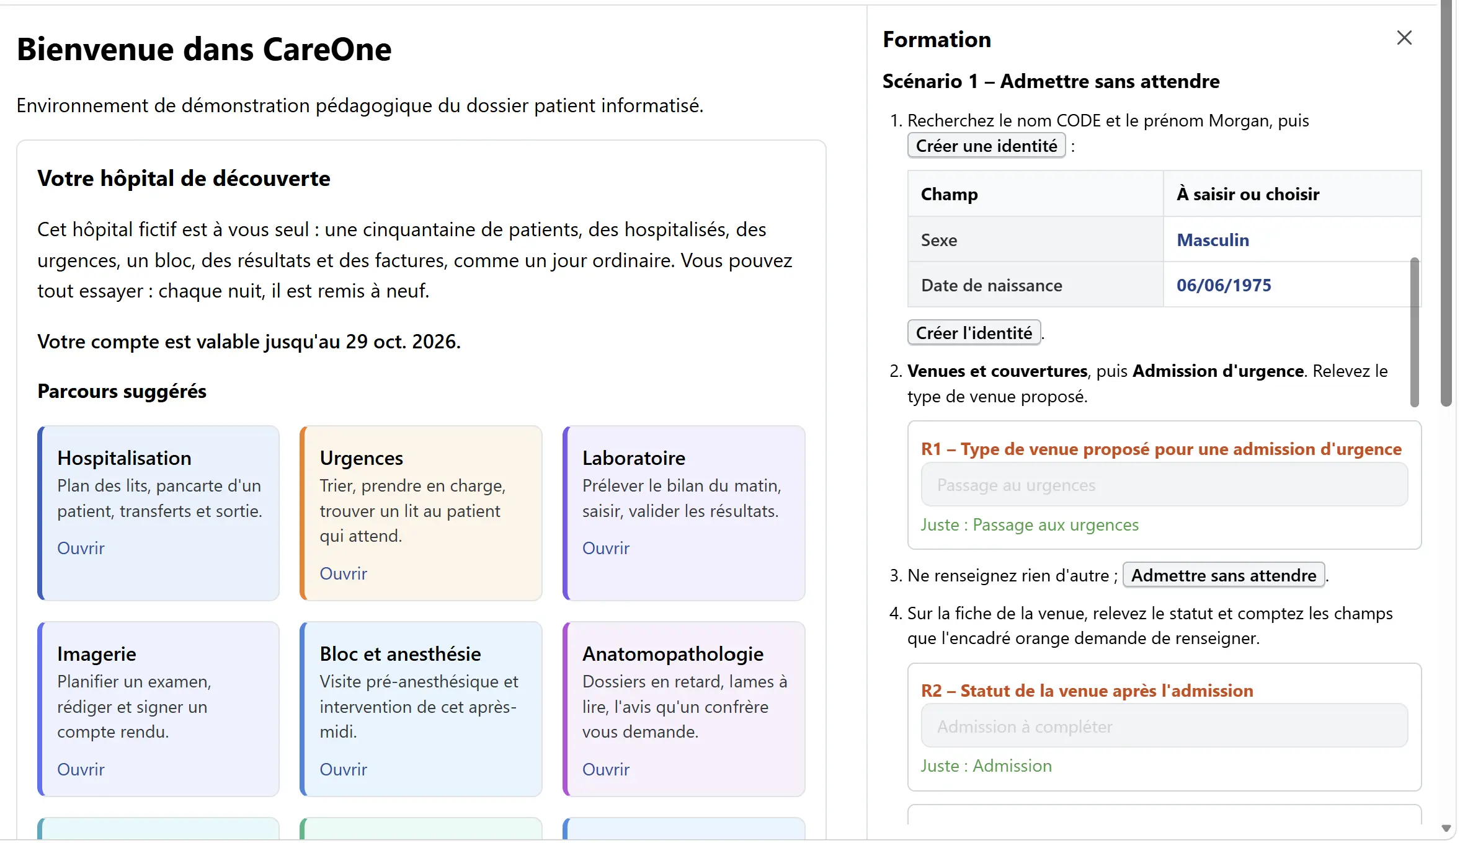The width and height of the screenshot is (1460, 843).
Task: Click the 'Juste : Admission' feedback
Action: (x=986, y=766)
